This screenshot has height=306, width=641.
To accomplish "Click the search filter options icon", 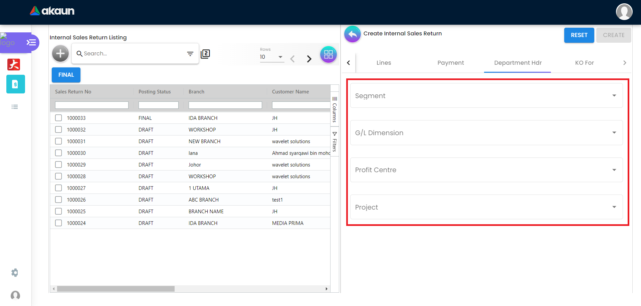I will click(190, 54).
